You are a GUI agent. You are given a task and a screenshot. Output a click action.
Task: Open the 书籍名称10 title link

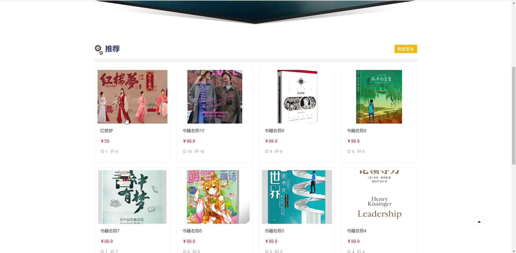click(193, 131)
